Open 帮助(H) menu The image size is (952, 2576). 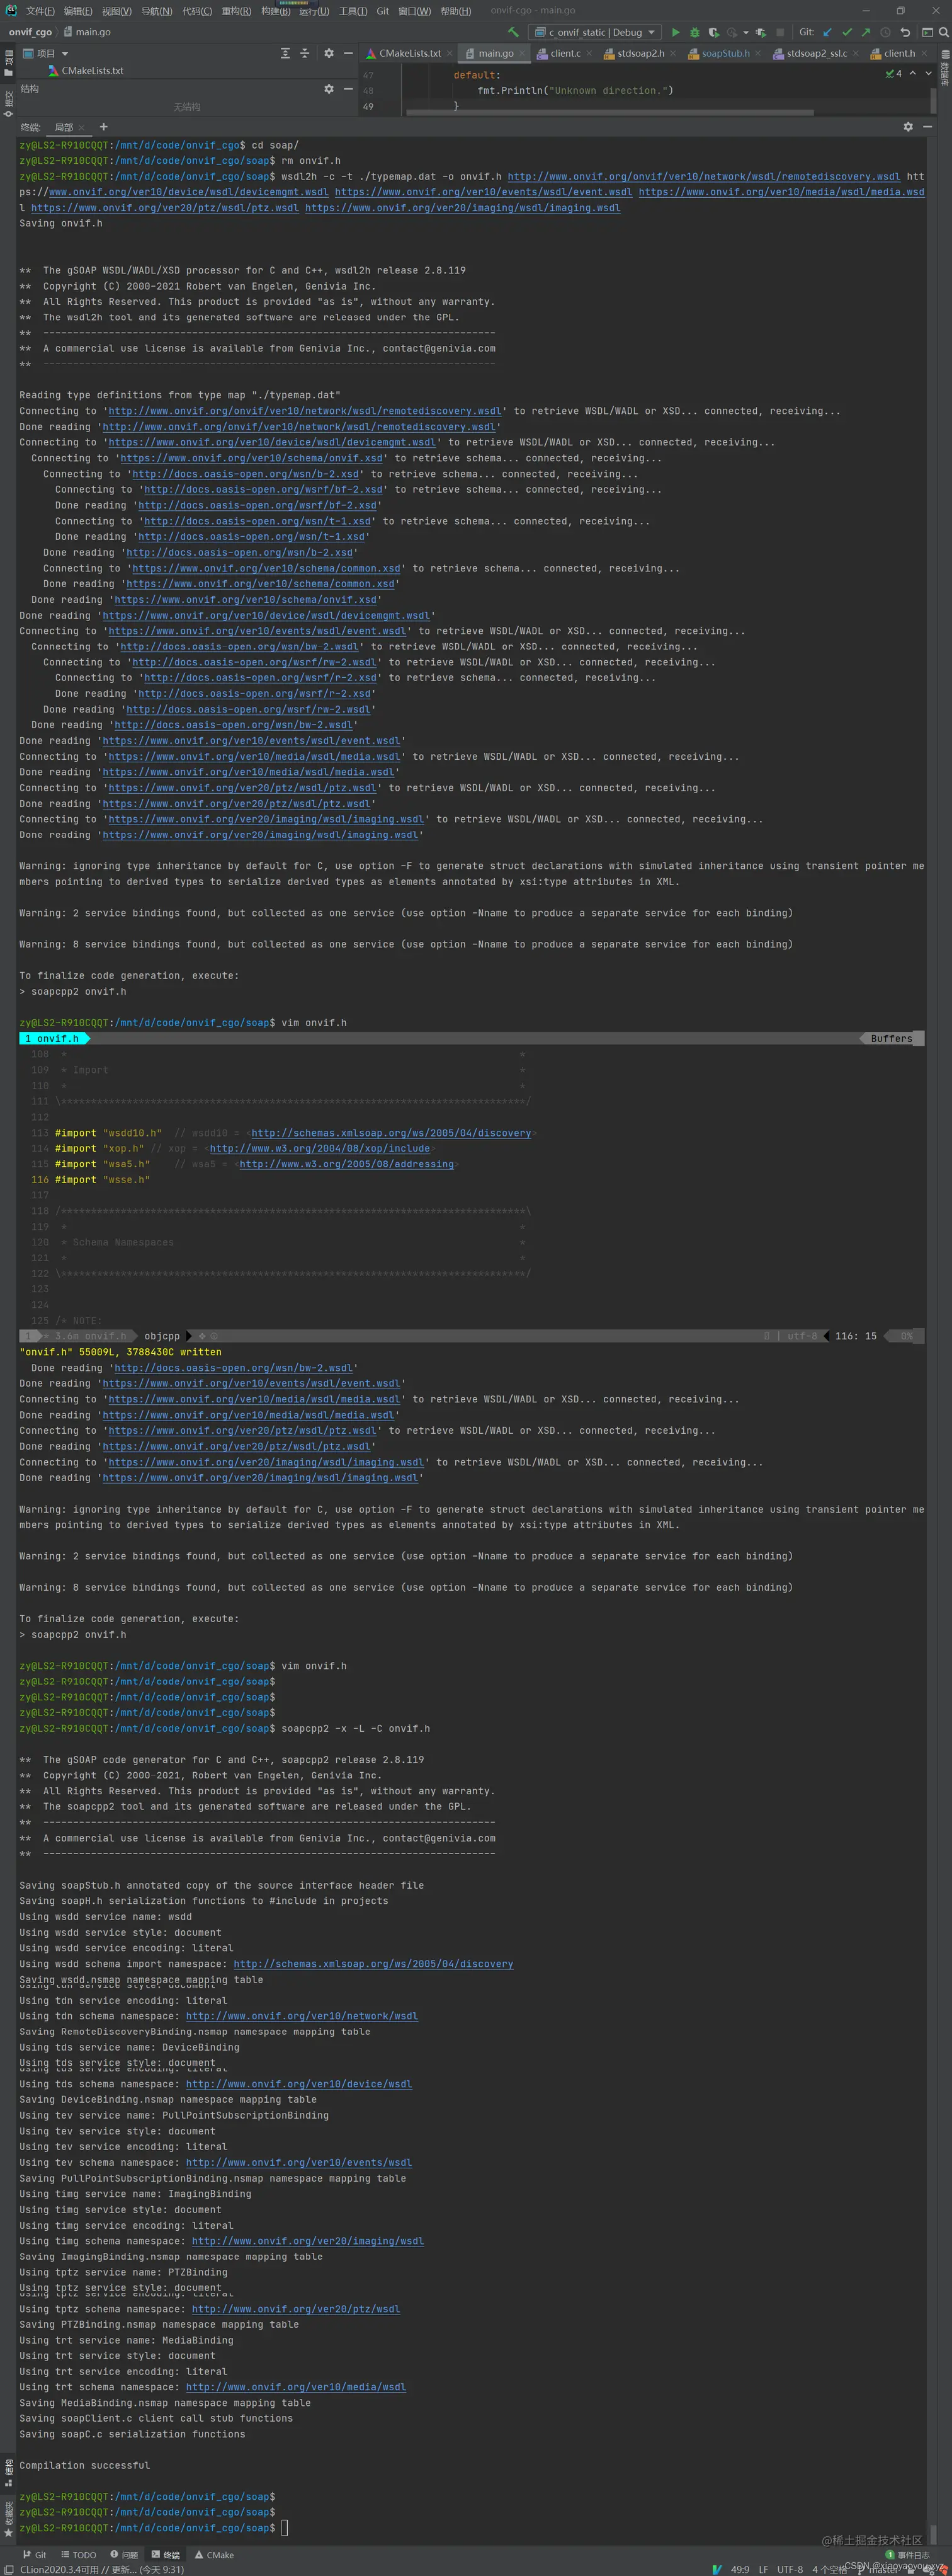point(455,11)
